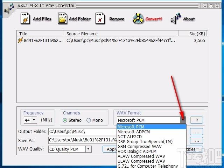Click the app speaker logo in title corner
The height and width of the screenshot is (168, 224).
(x=9, y=9)
